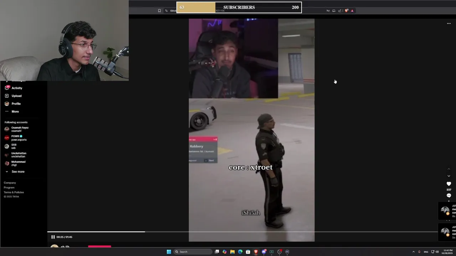Click the top toast notification

tap(447, 211)
